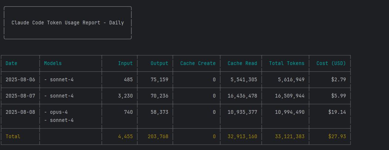Click the Claude Code Token Usage Report title

tap(67, 23)
